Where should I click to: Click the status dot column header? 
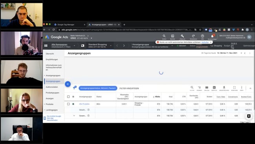(x=73, y=97)
